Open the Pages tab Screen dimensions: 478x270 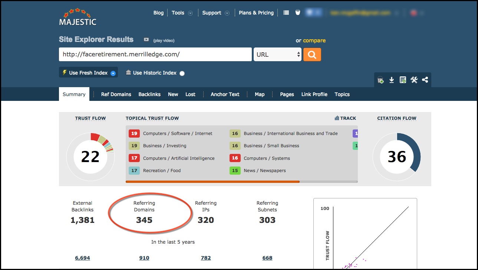coord(287,94)
